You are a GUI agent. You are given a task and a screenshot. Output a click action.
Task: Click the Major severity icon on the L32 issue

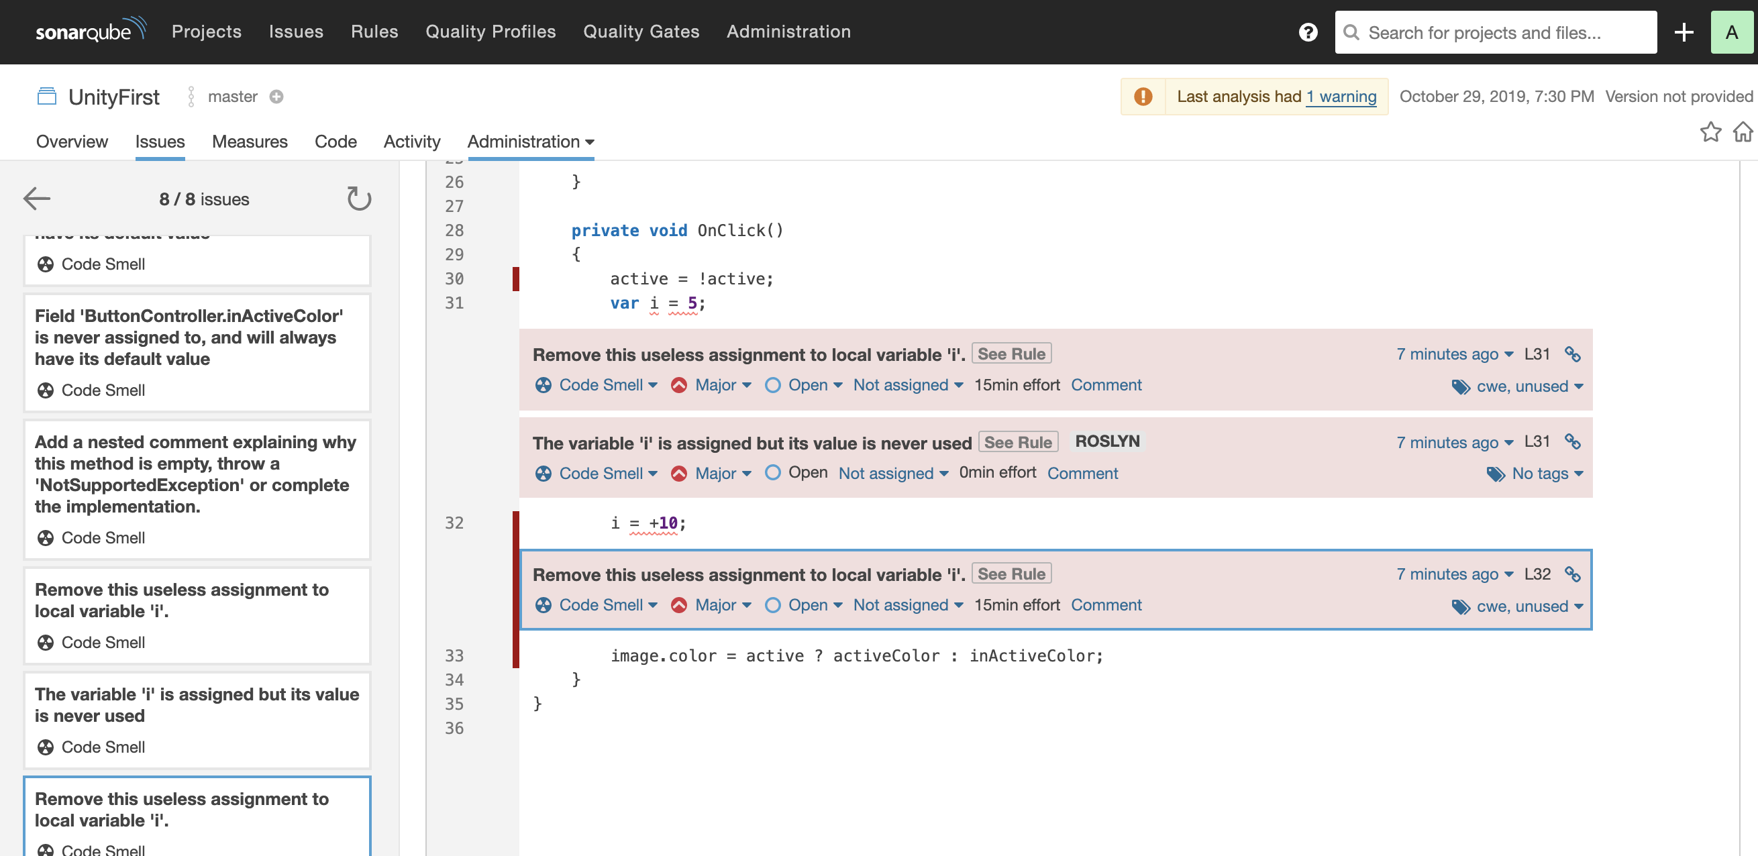point(679,605)
